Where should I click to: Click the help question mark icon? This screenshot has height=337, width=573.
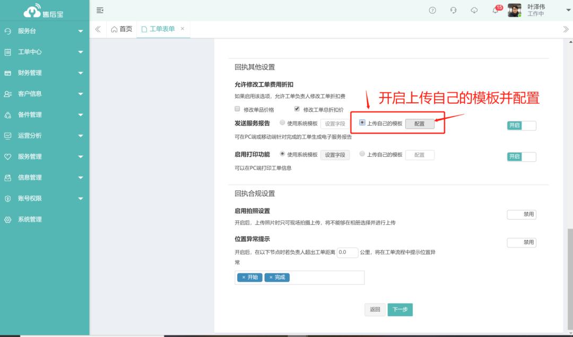pyautogui.click(x=432, y=11)
